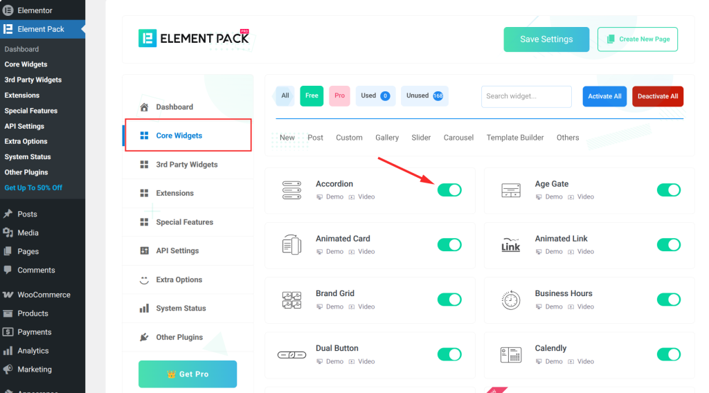Image resolution: width=709 pixels, height=393 pixels.
Task: Open the Slider category tab
Action: tap(421, 137)
